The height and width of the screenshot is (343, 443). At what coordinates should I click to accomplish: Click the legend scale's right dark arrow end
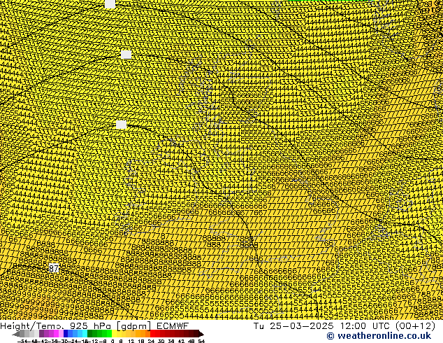[x=201, y=334]
